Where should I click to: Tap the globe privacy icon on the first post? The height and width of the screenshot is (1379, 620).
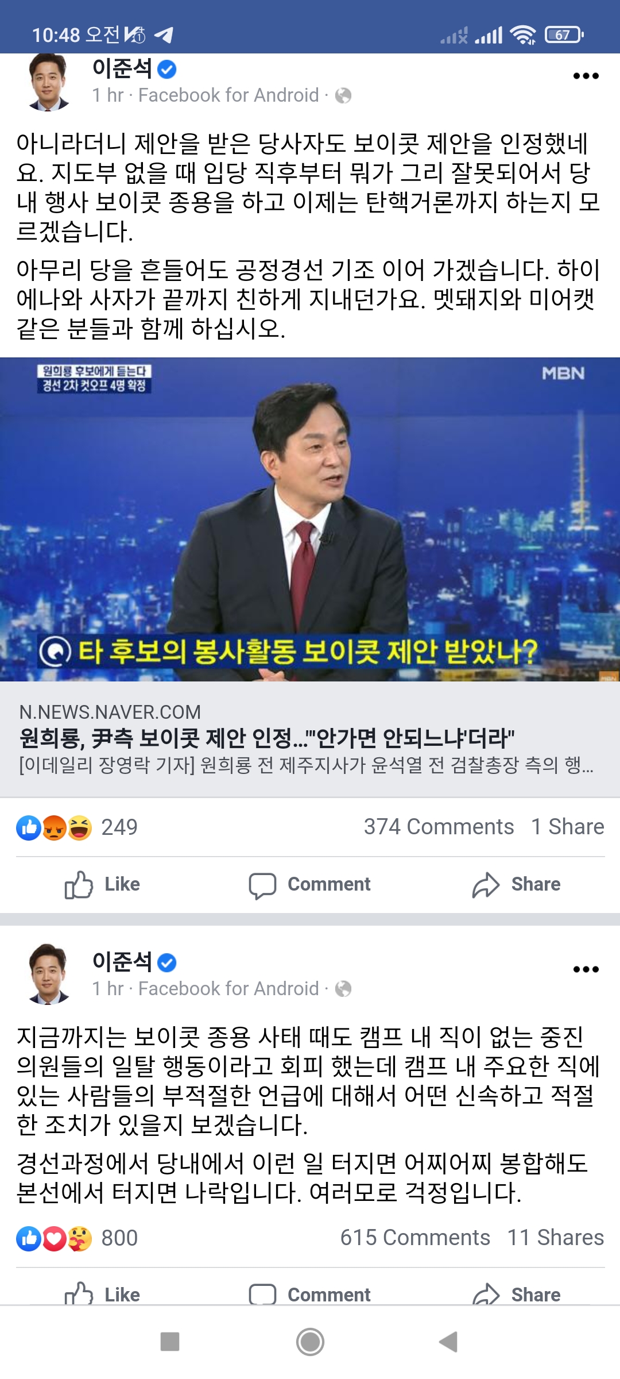tap(343, 95)
